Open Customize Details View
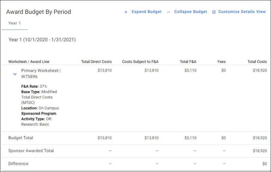The width and height of the screenshot is (271, 172). [242, 12]
